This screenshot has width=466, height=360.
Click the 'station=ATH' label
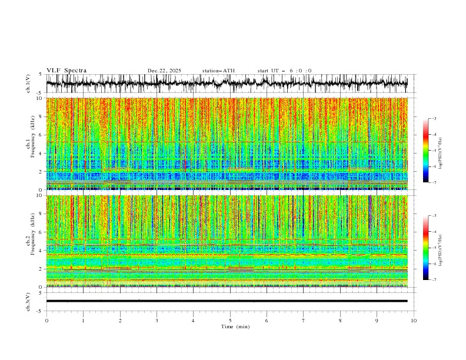point(218,71)
